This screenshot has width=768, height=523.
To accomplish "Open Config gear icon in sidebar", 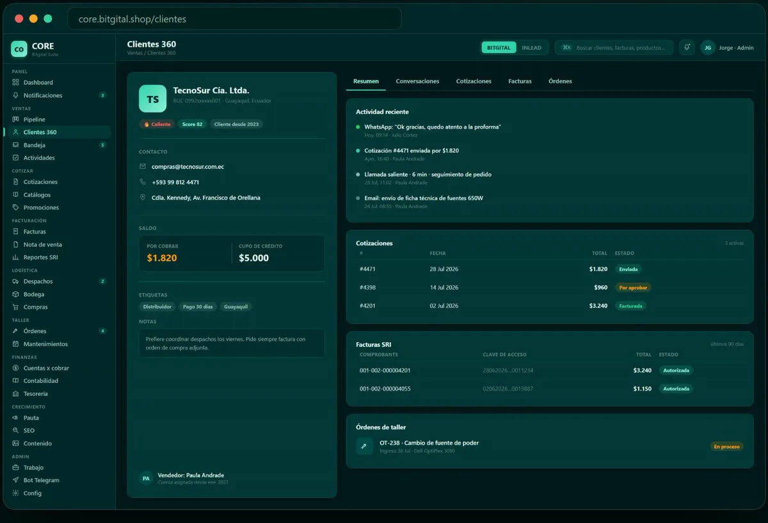I will [x=16, y=493].
